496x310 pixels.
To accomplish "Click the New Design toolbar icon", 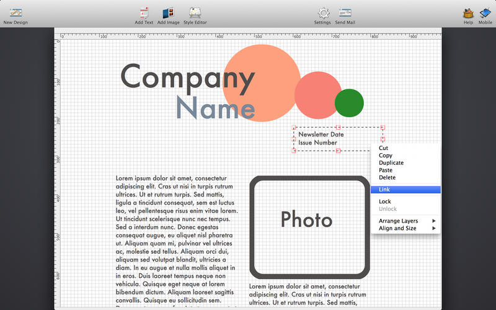I will pos(15,12).
